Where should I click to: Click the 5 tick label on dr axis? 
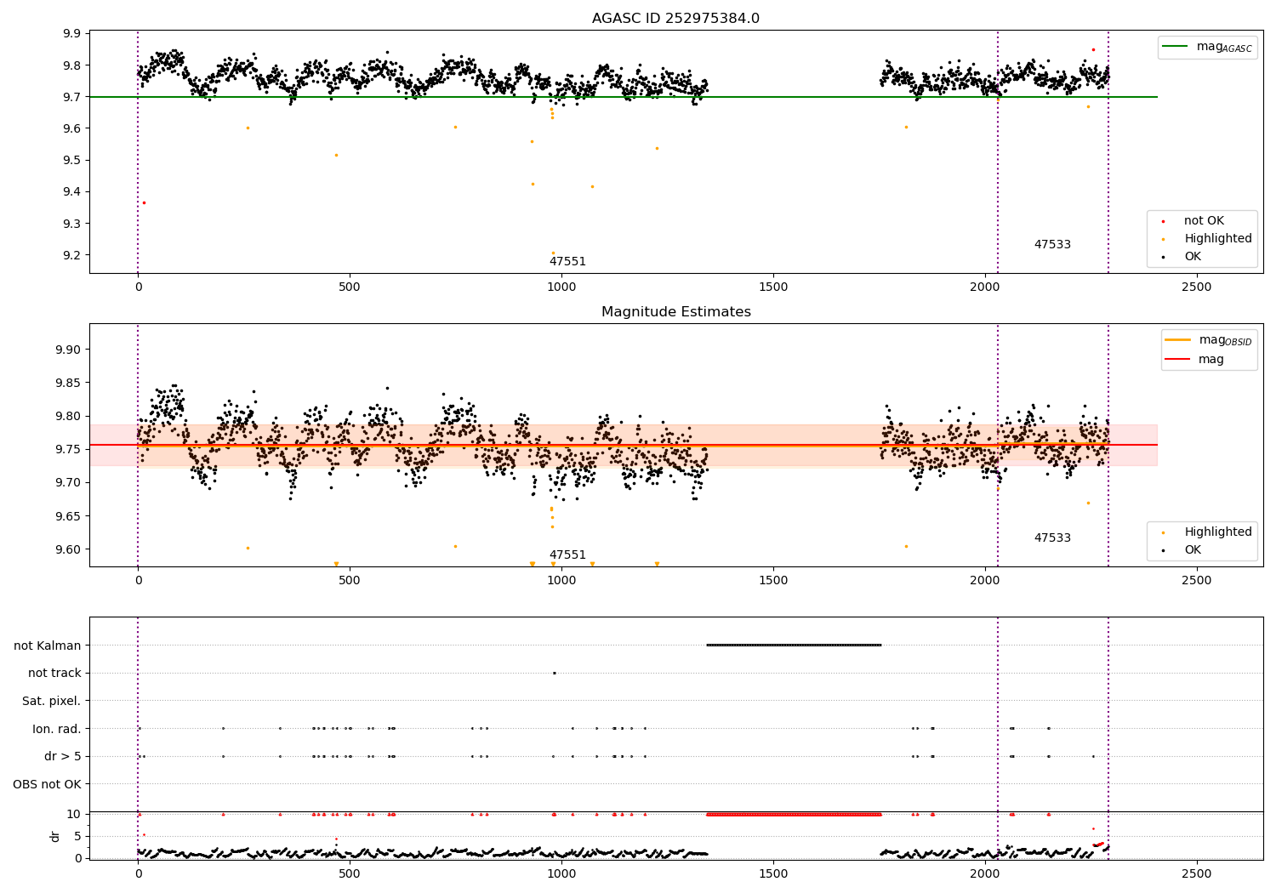tap(78, 837)
